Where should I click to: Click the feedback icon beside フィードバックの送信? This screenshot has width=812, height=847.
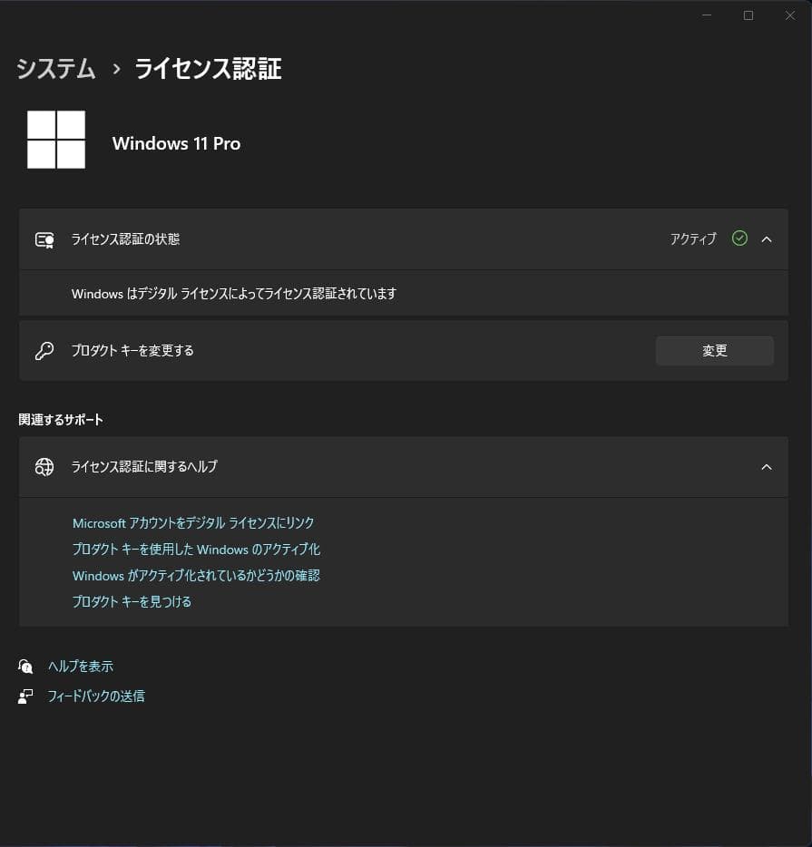click(x=25, y=696)
